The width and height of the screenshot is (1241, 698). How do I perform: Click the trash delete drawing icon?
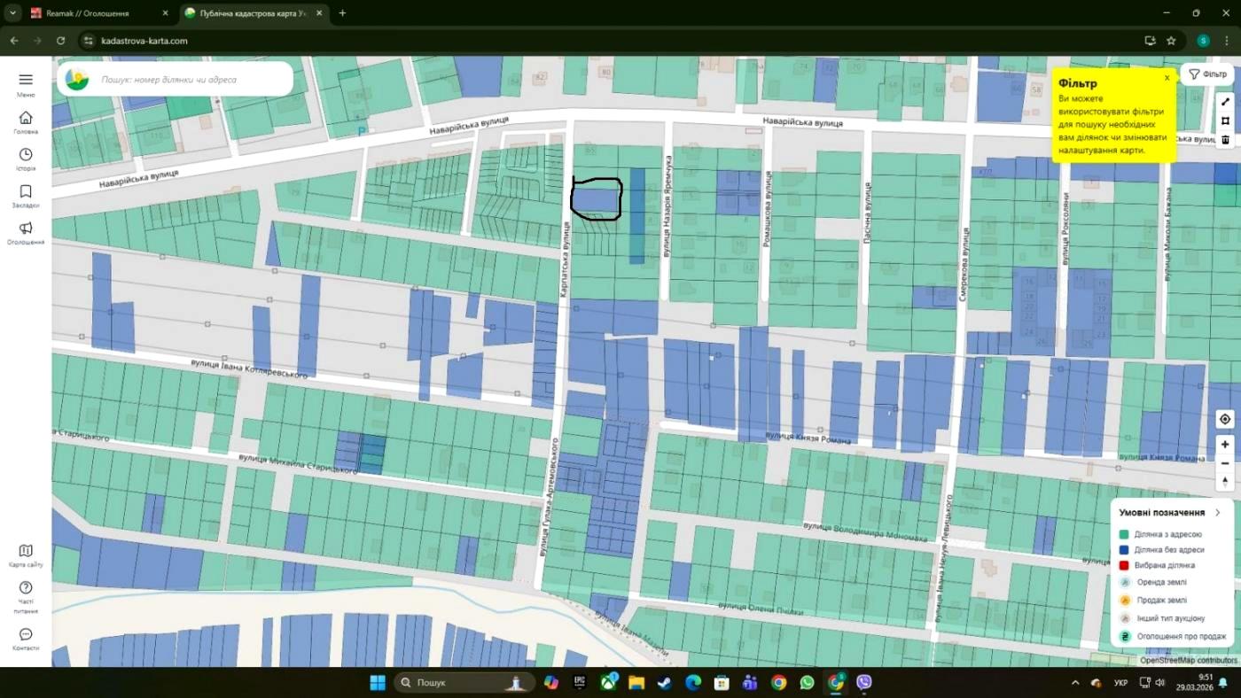coord(1225,139)
